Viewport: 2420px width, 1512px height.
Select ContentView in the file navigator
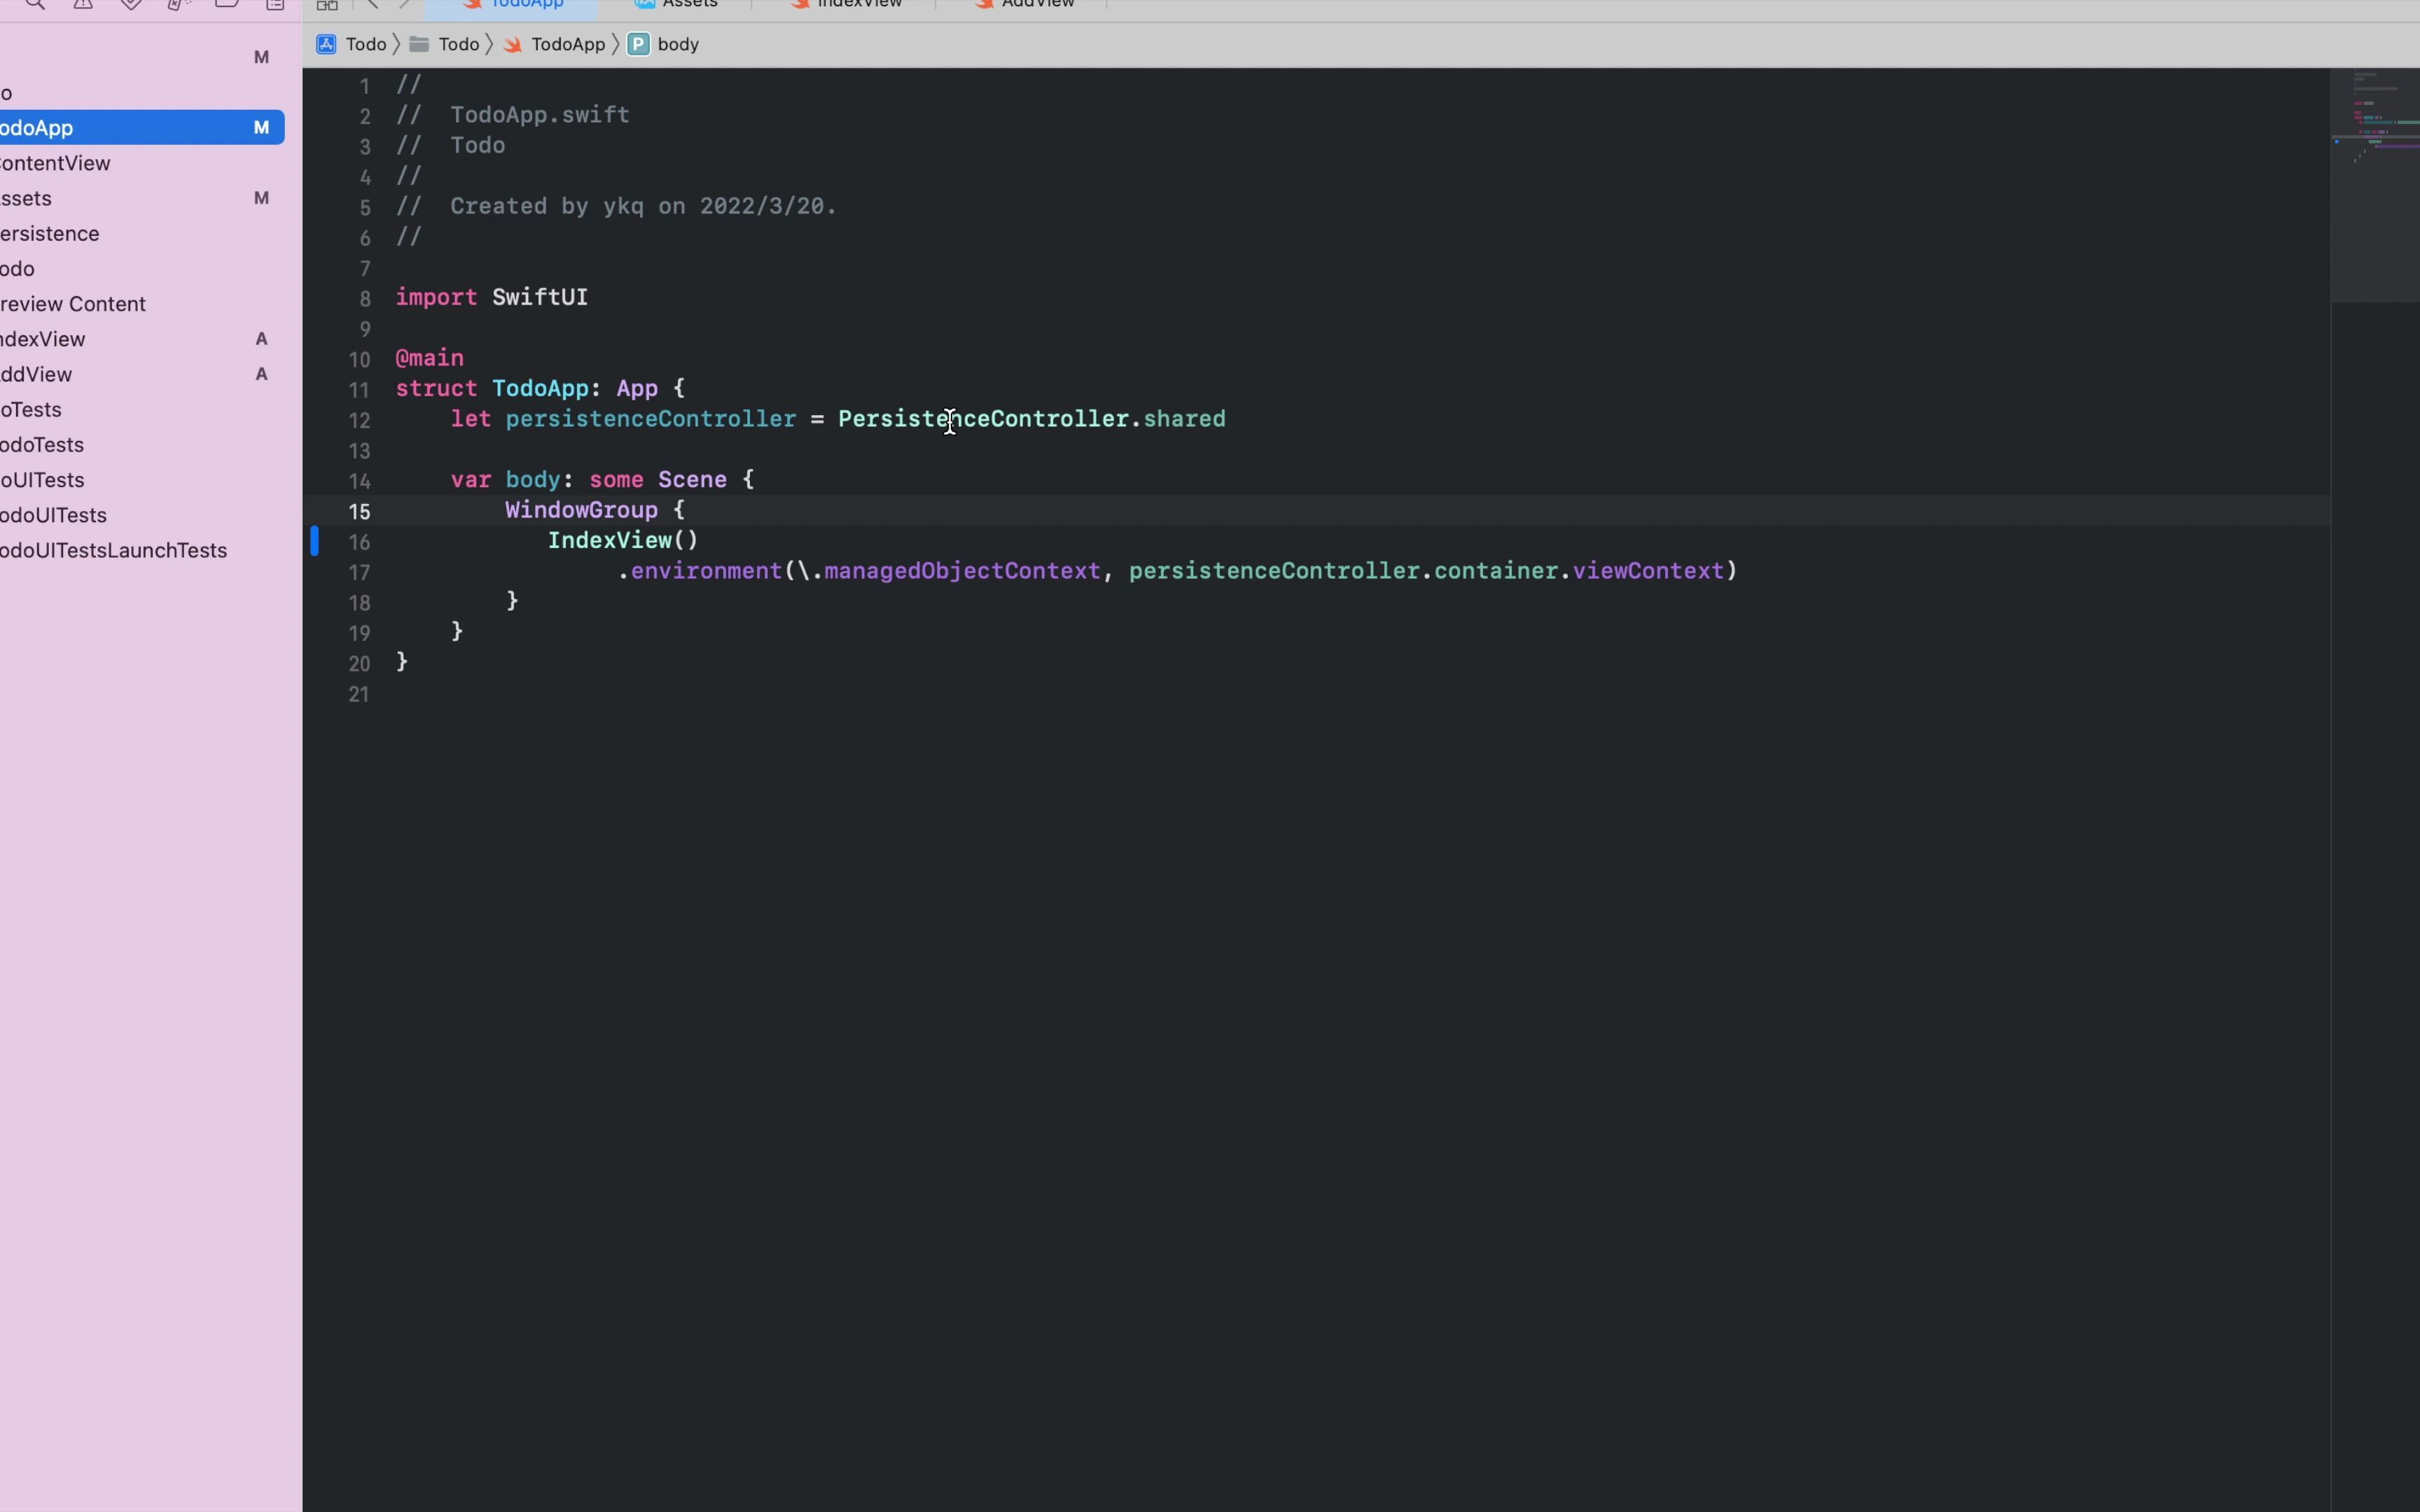[55, 163]
